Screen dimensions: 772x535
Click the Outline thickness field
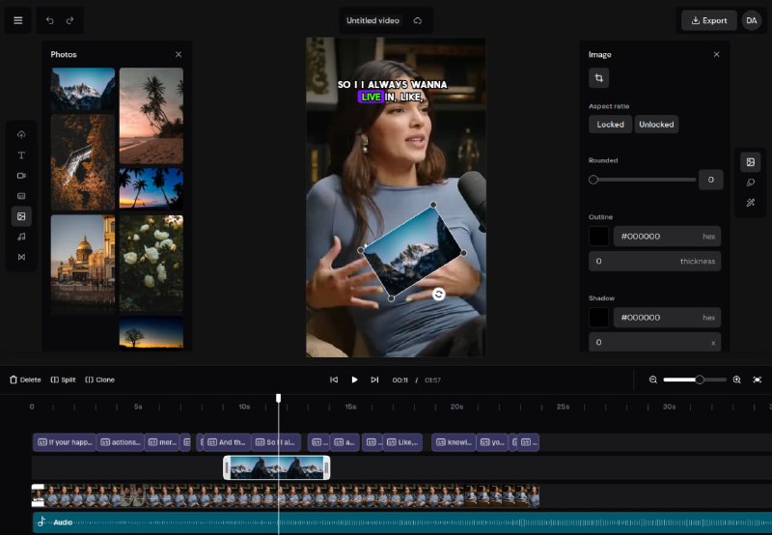[x=655, y=261]
